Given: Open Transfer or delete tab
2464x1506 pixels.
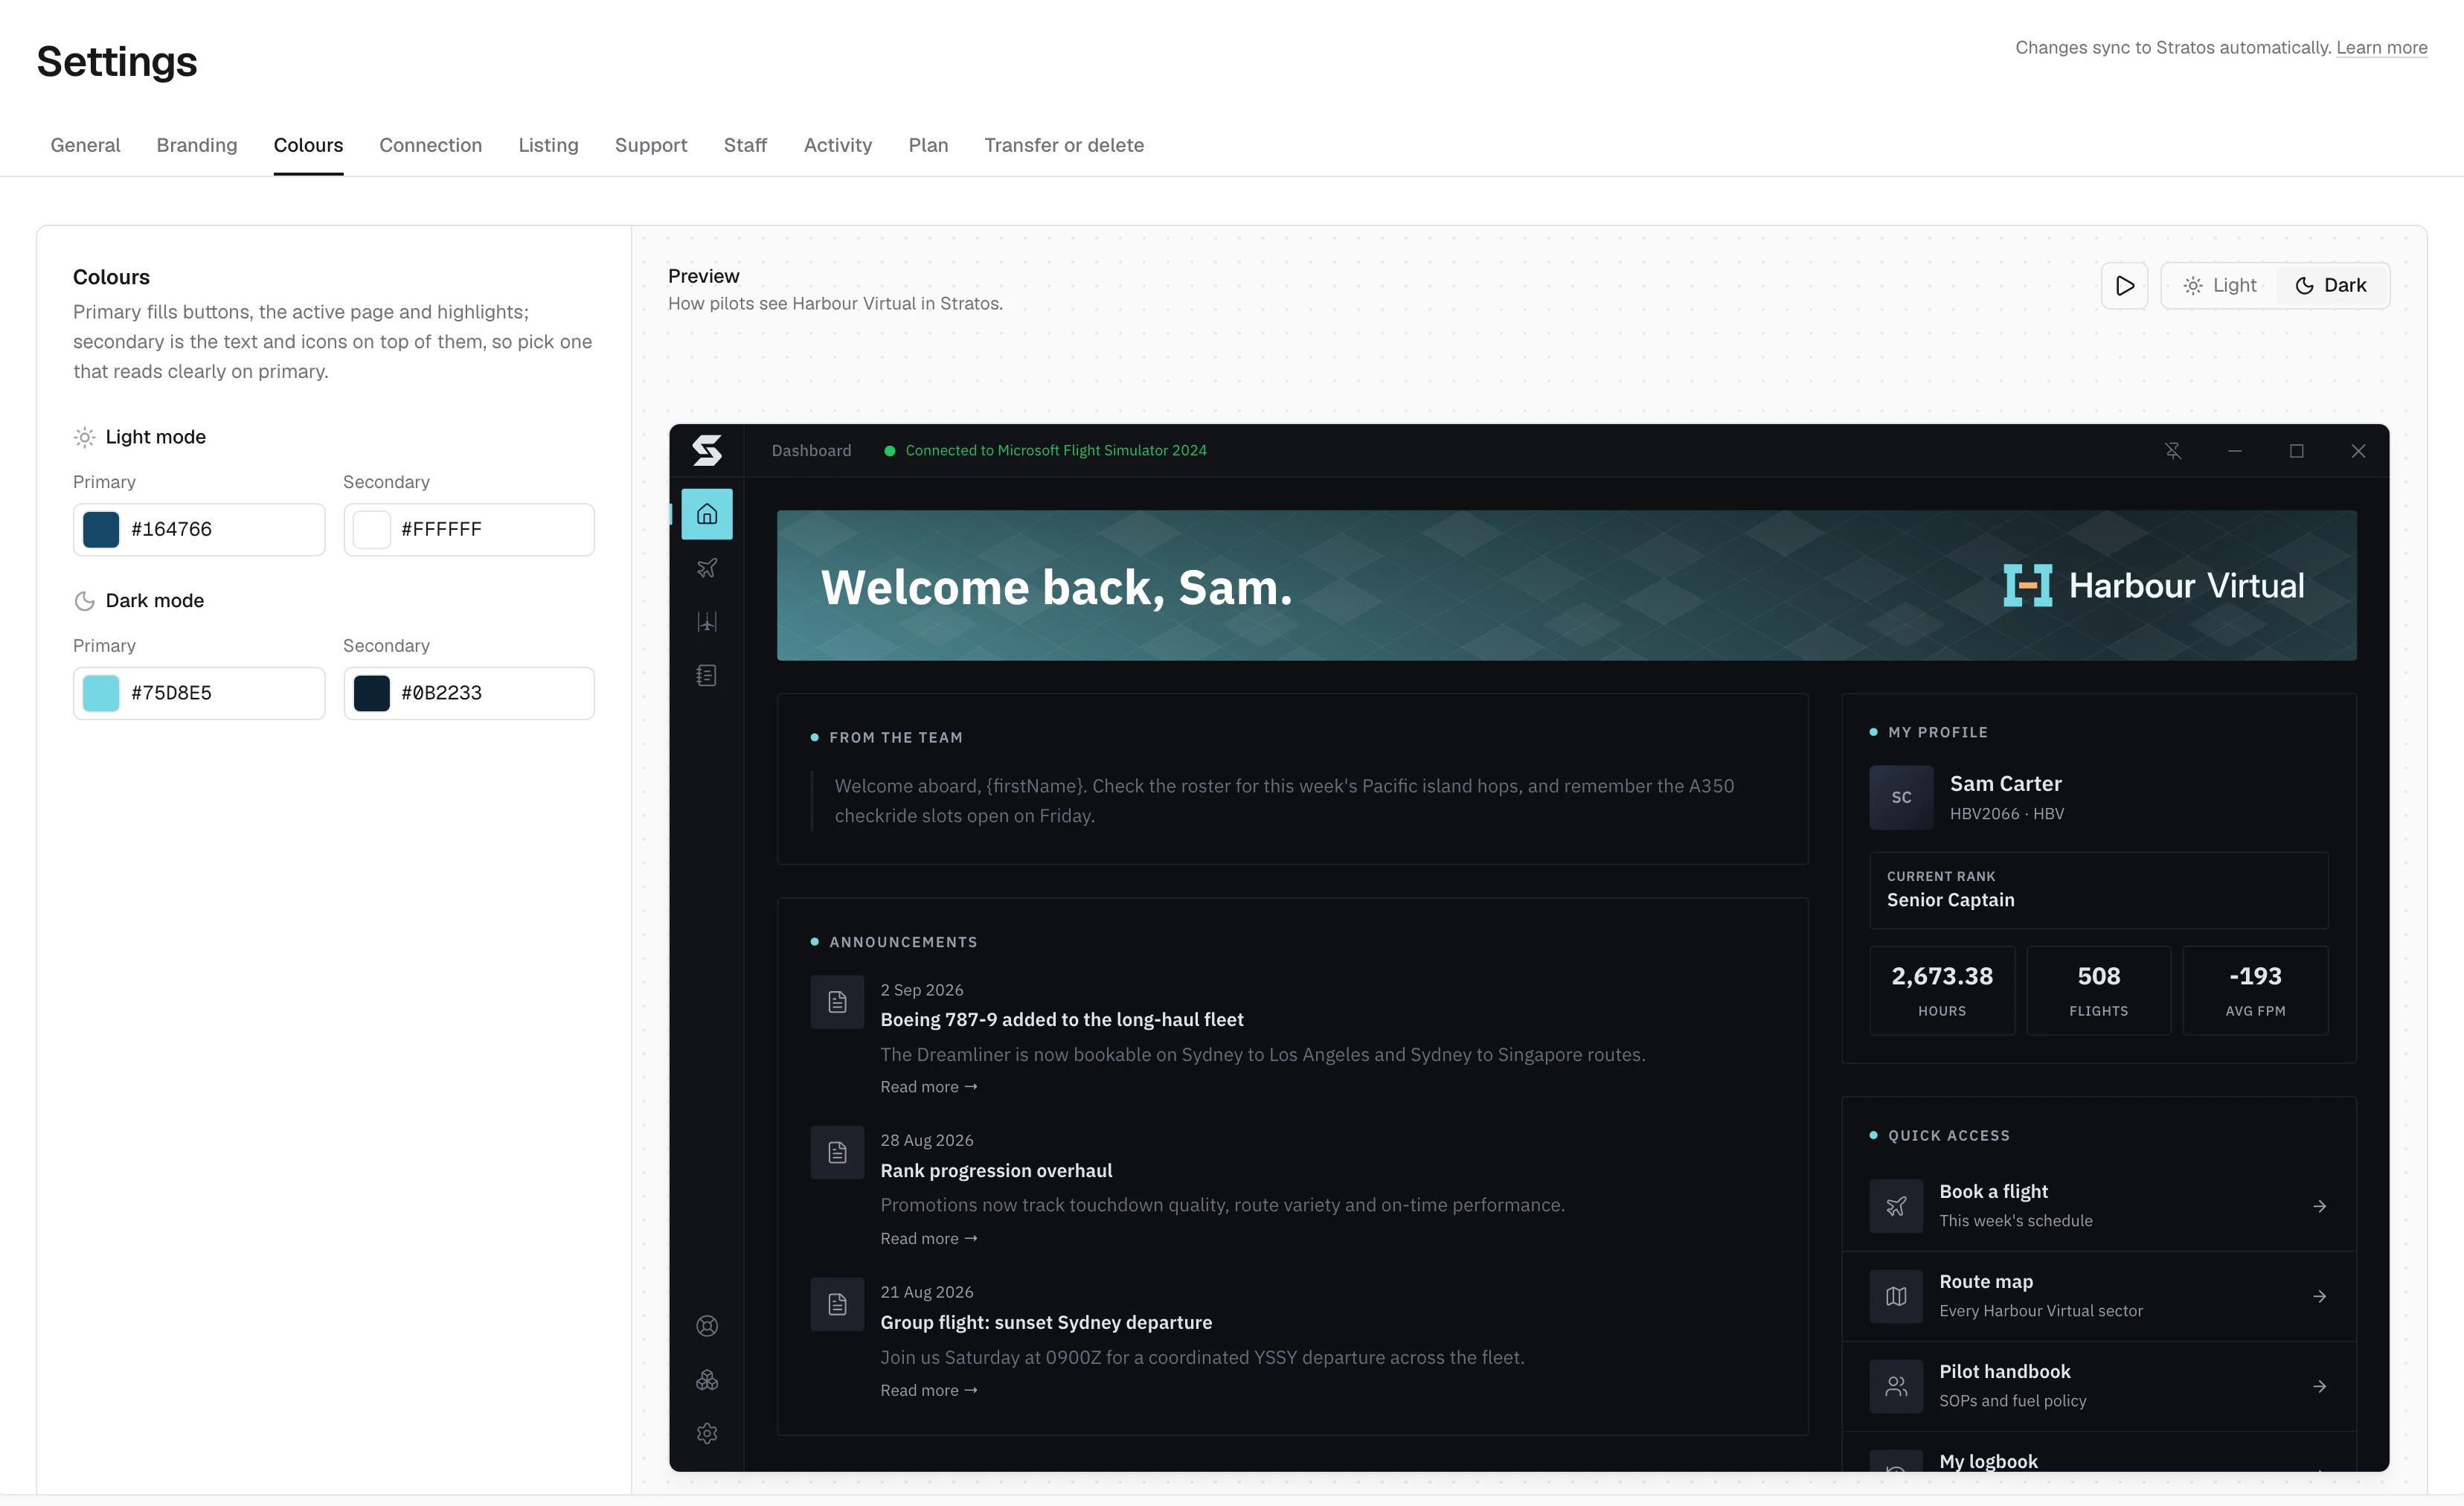Looking at the screenshot, I should (1064, 145).
